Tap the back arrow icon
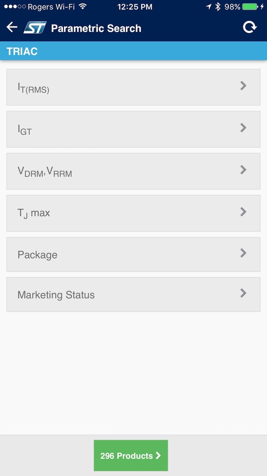Viewport: 267px width, 476px height. [12, 27]
